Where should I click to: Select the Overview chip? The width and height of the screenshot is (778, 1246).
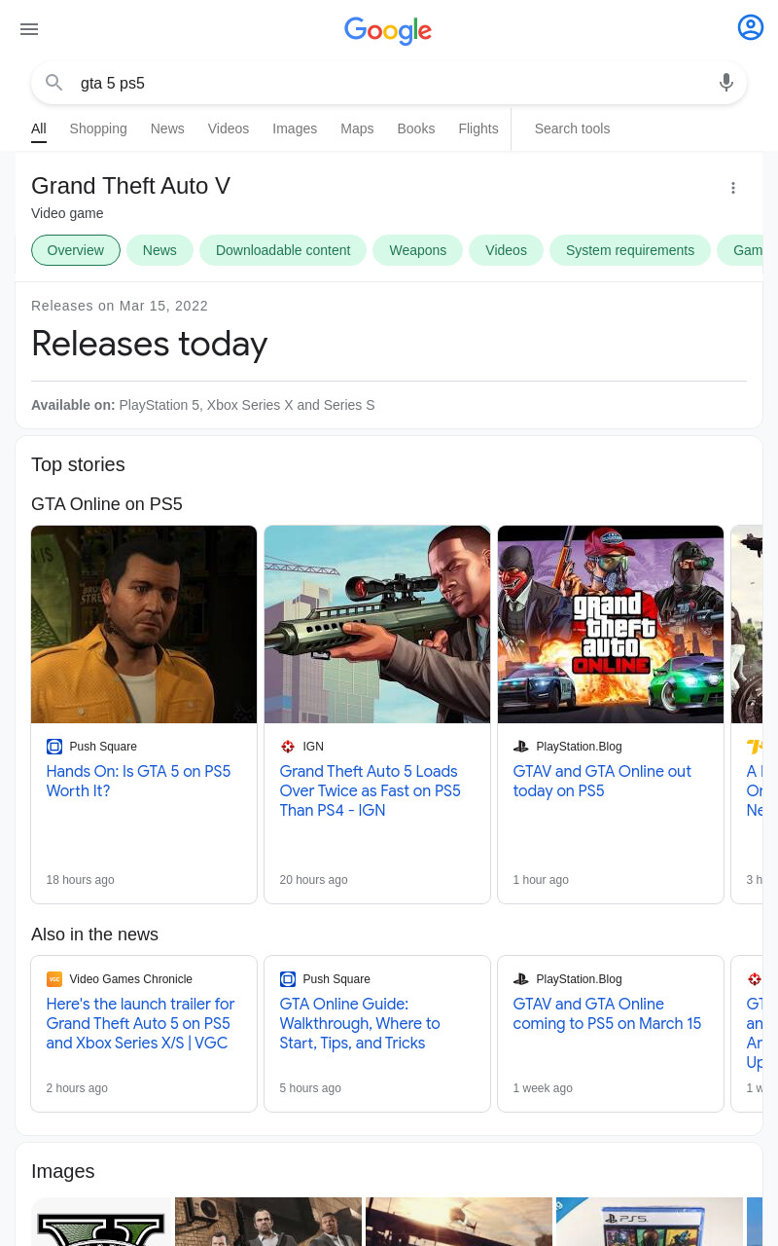tap(76, 250)
